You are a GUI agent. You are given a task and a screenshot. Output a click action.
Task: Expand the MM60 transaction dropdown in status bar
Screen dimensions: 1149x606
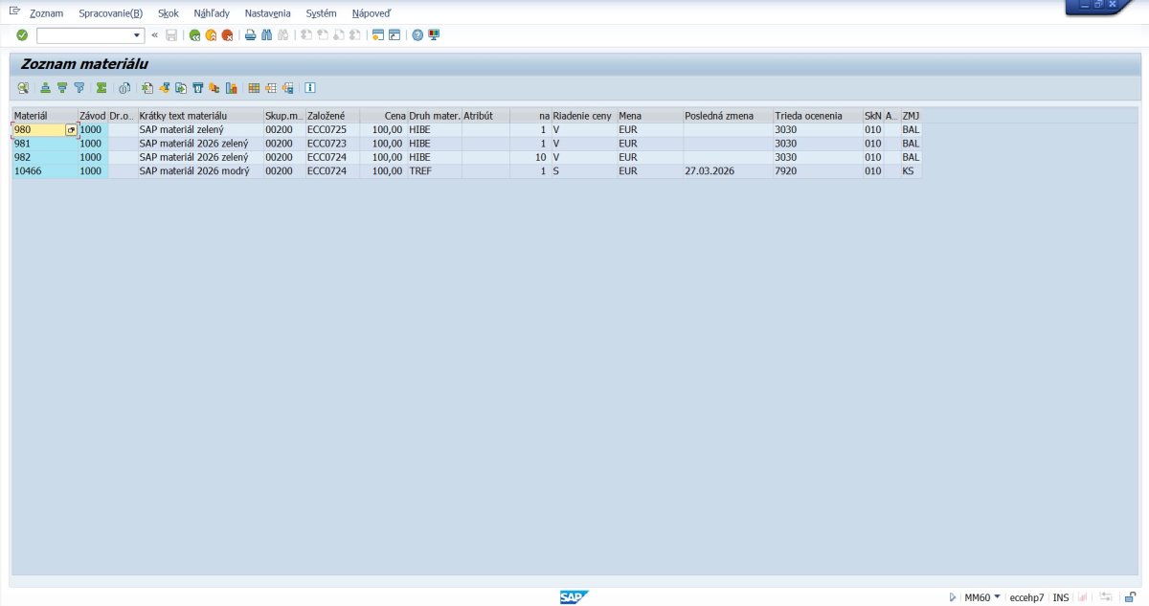coord(997,597)
